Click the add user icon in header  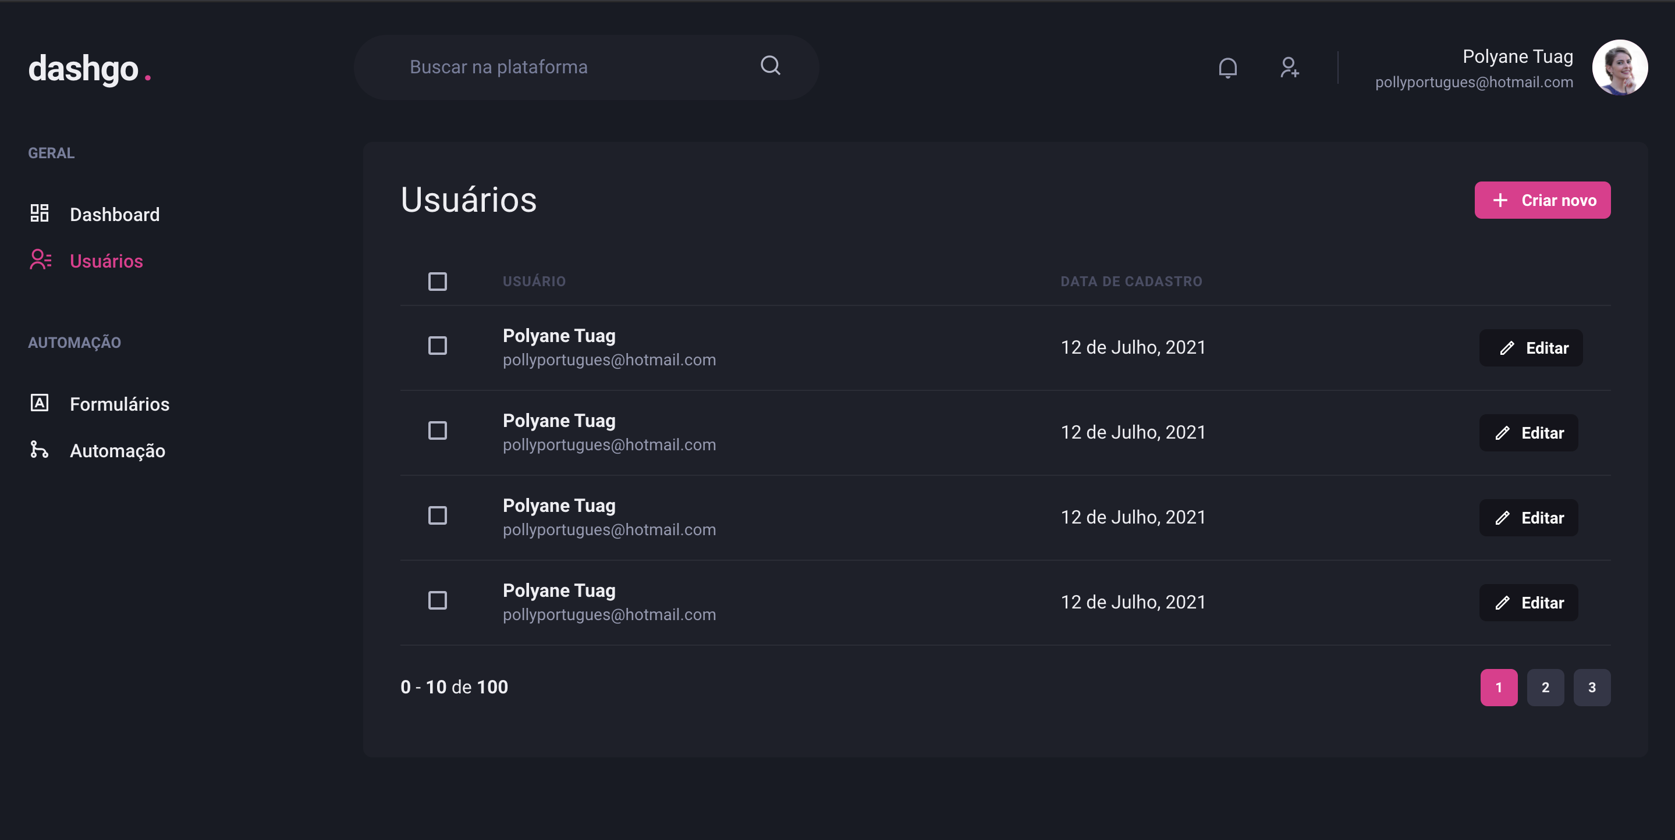[x=1289, y=67]
